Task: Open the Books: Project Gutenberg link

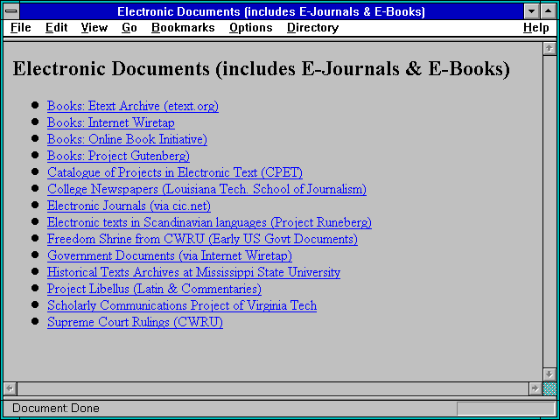Action: tap(118, 156)
